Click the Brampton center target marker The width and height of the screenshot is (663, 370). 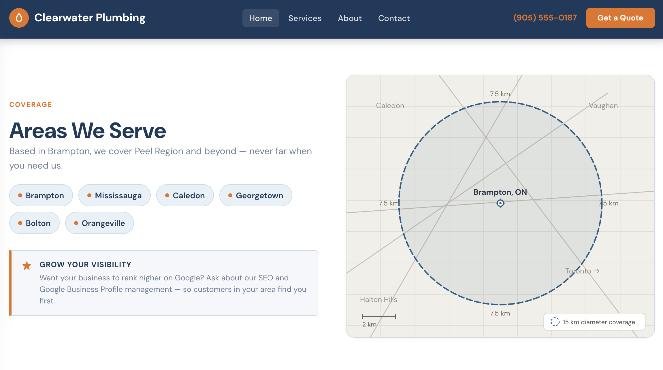point(500,203)
